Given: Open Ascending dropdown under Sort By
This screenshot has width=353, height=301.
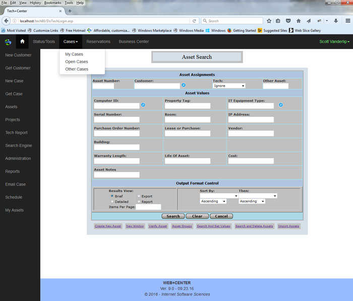Looking at the screenshot, I should pyautogui.click(x=213, y=201).
